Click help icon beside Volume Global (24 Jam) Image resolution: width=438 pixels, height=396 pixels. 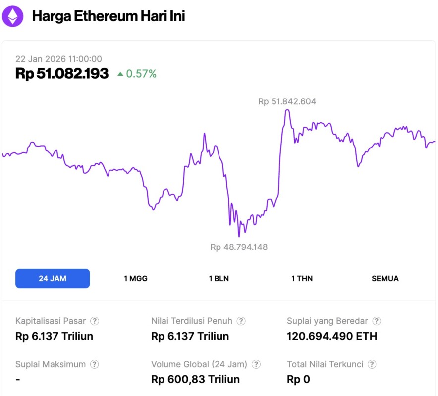pos(256,364)
